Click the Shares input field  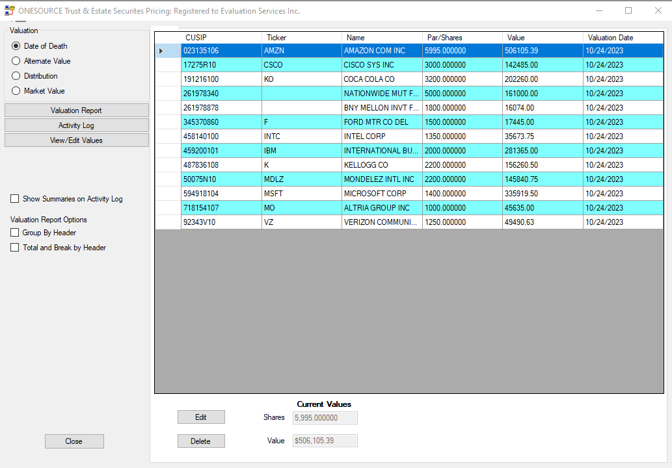click(325, 417)
